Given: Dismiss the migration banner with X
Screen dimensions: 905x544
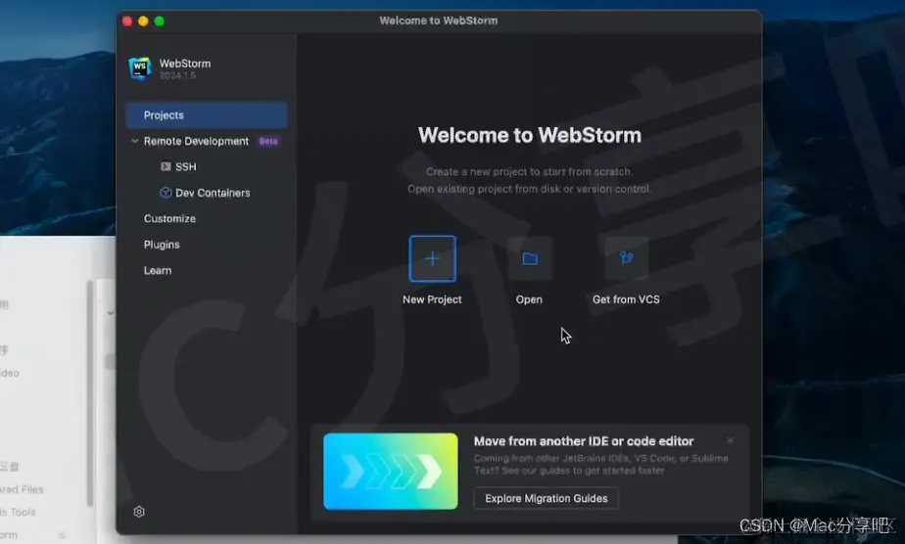Looking at the screenshot, I should pos(730,440).
